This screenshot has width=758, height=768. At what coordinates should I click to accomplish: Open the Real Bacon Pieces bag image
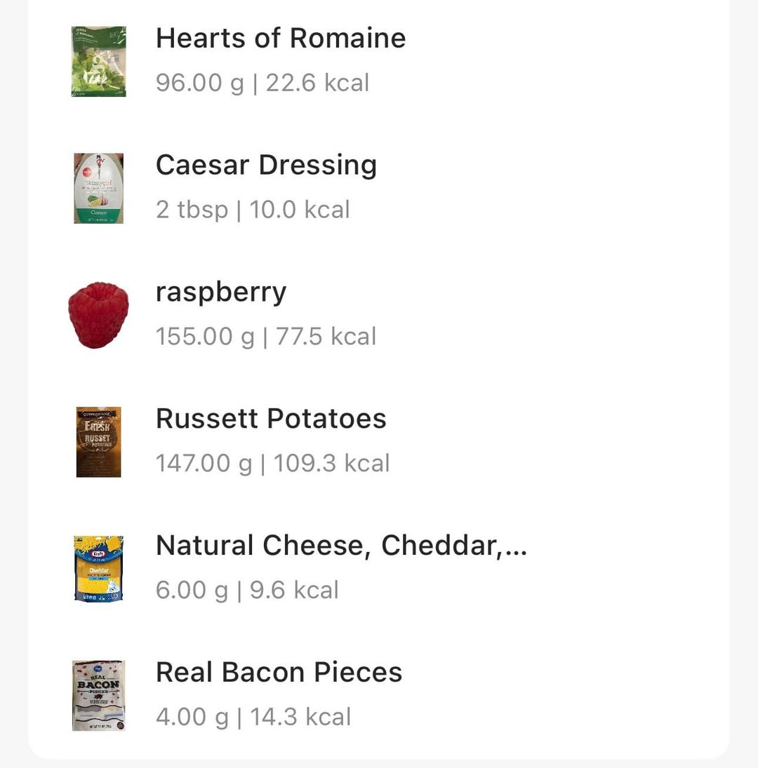(98, 696)
